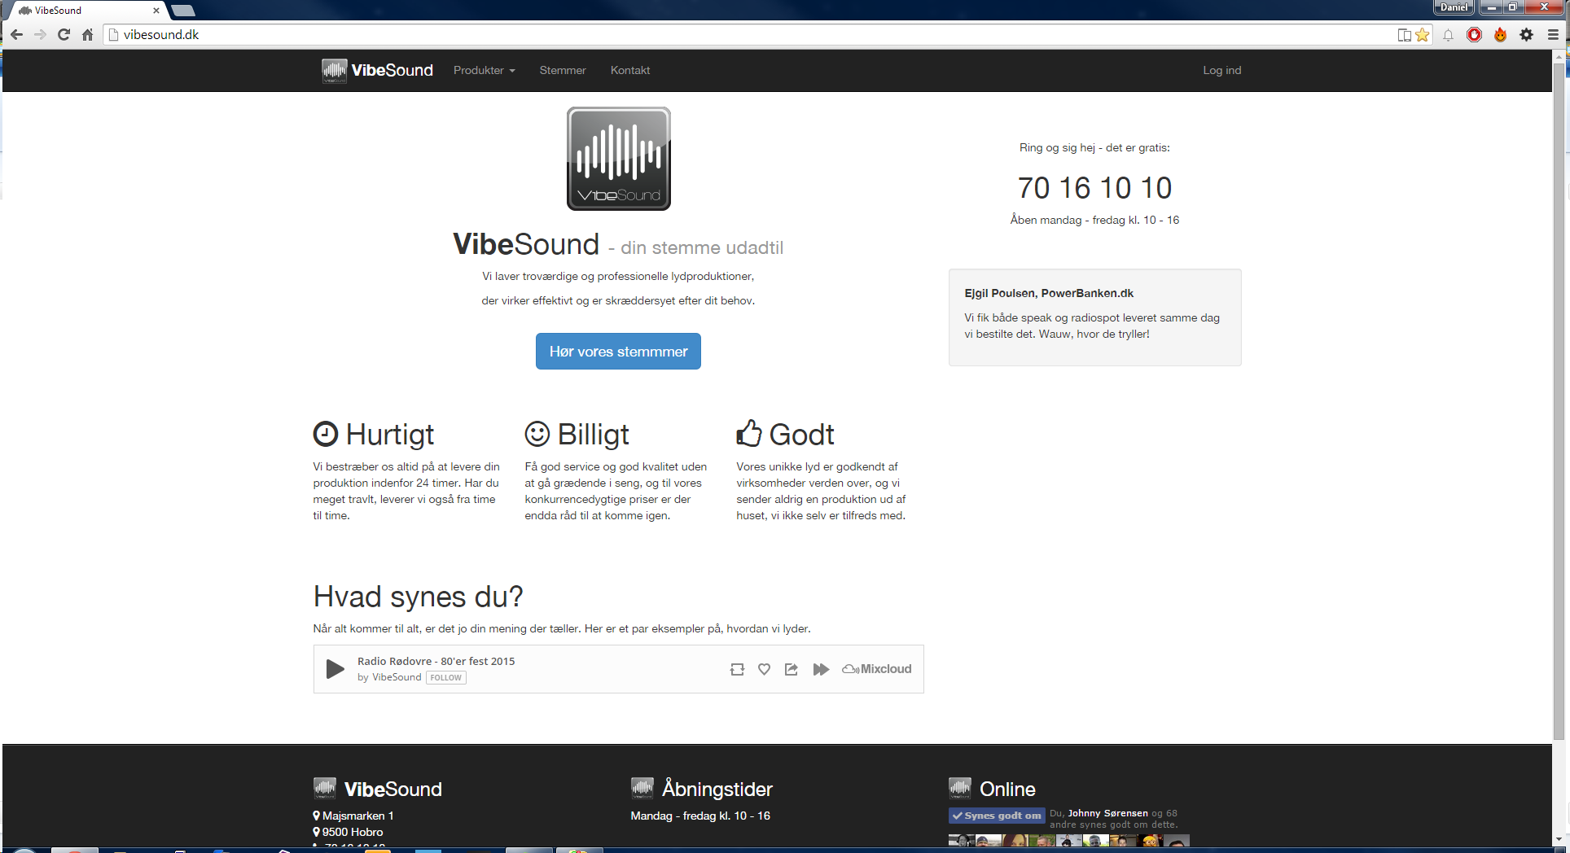Open the Produkter dropdown menu
The height and width of the screenshot is (853, 1570).
[484, 70]
